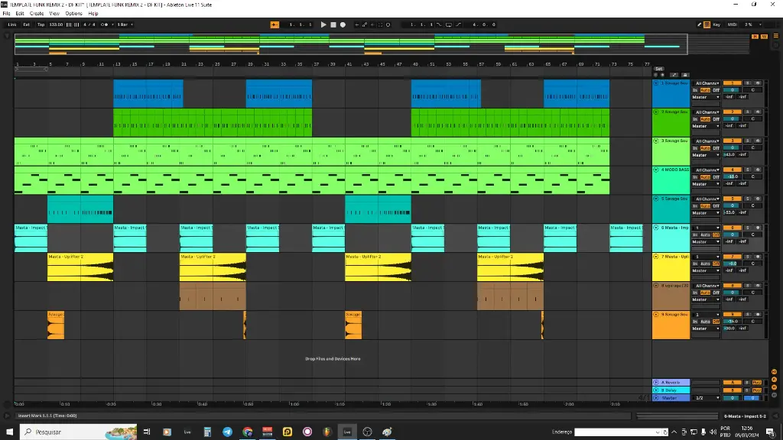The height and width of the screenshot is (440, 783).
Task: Toggle the Loop switch icon
Action: pos(449,24)
